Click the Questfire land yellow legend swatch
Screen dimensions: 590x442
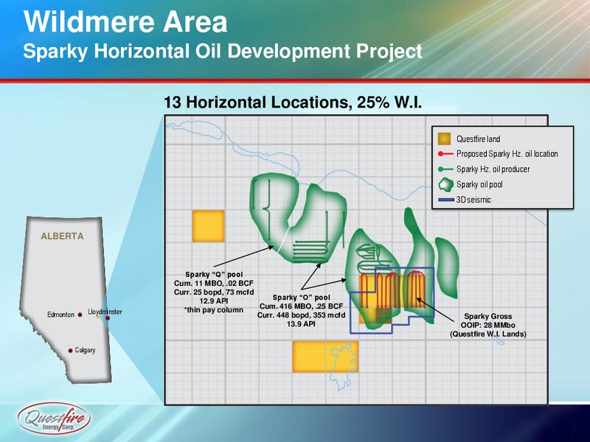444,138
